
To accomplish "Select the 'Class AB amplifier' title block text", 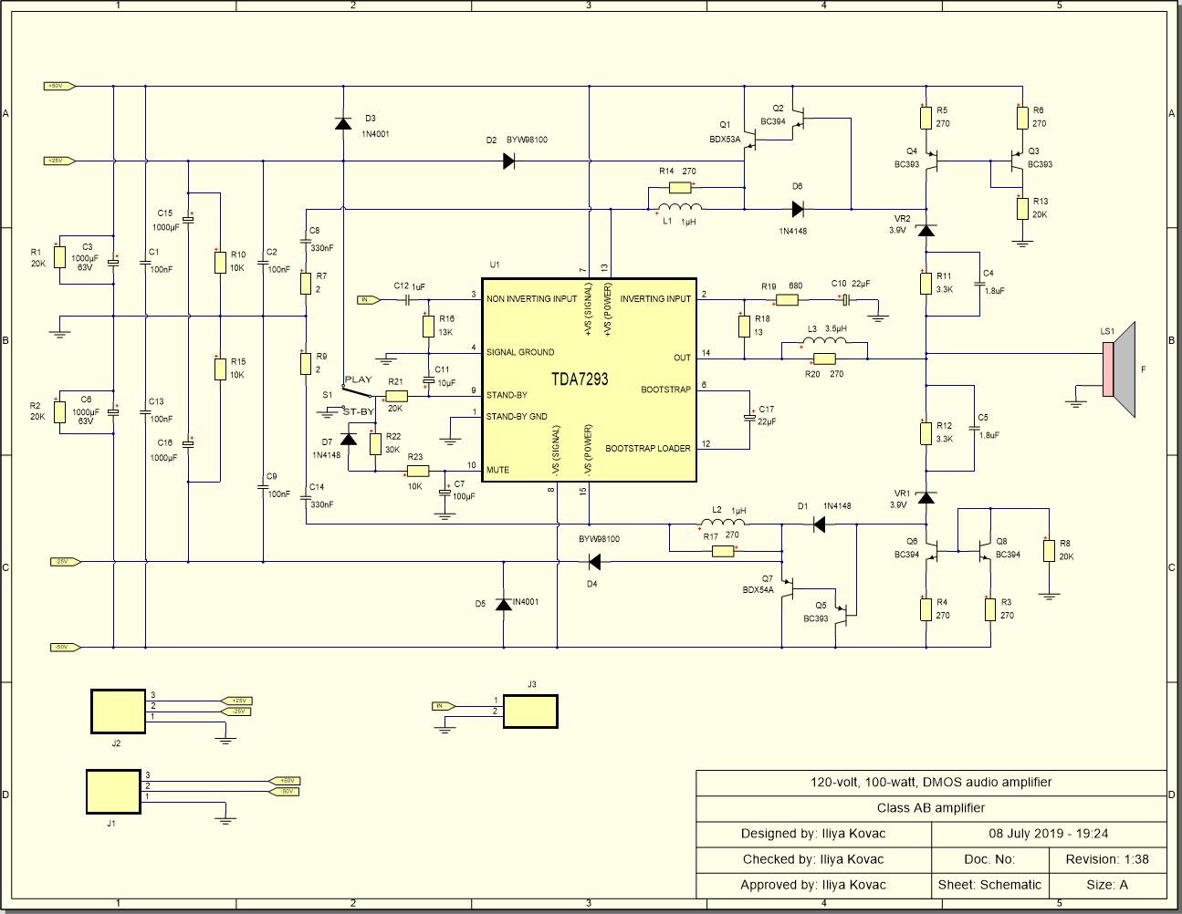I will [931, 808].
